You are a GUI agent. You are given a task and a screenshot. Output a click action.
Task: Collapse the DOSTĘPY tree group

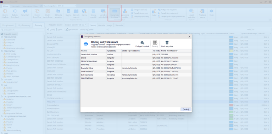(x=2, y=79)
